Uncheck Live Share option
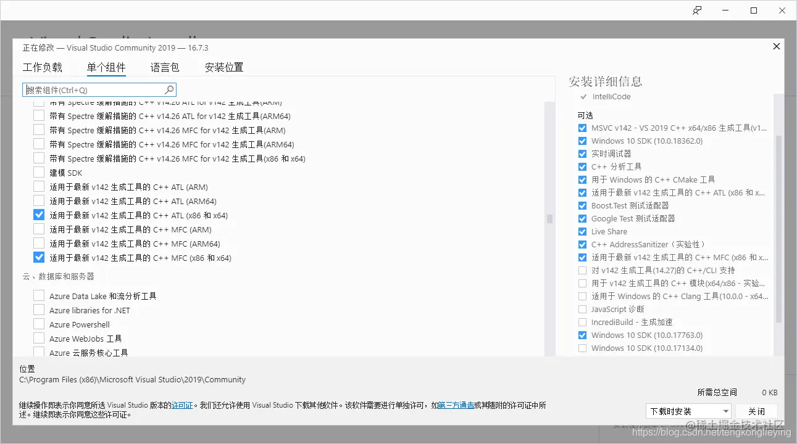 [582, 231]
